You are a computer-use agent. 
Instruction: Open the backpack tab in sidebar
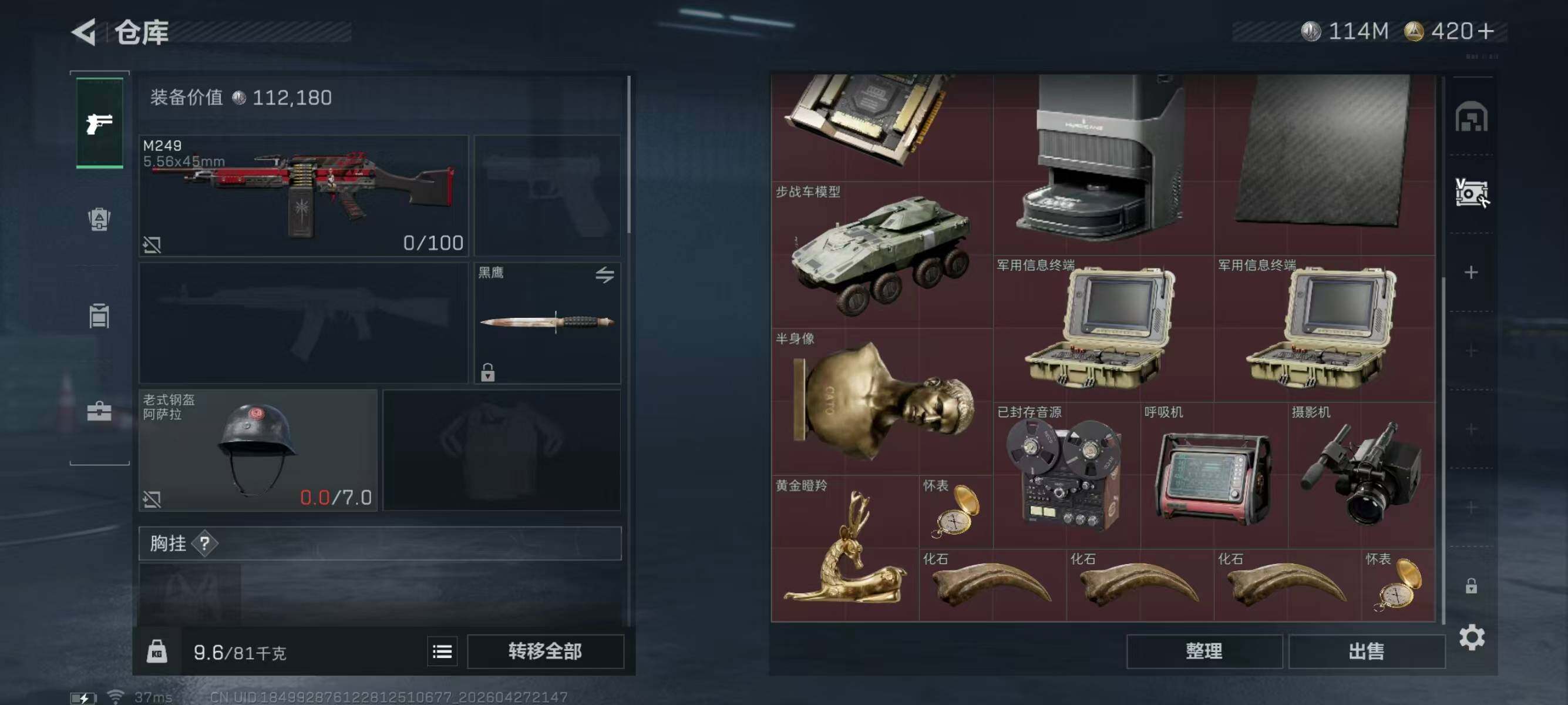coord(99,219)
